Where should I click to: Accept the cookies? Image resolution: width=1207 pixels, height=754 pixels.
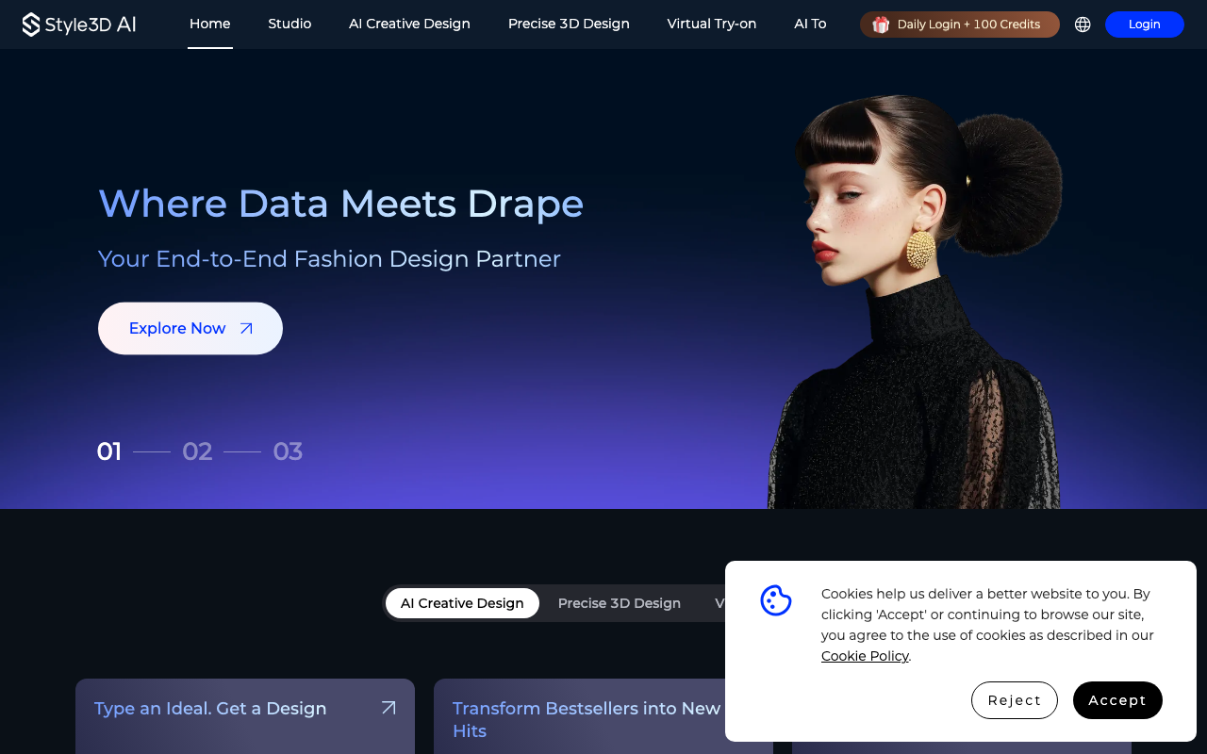pos(1117,700)
